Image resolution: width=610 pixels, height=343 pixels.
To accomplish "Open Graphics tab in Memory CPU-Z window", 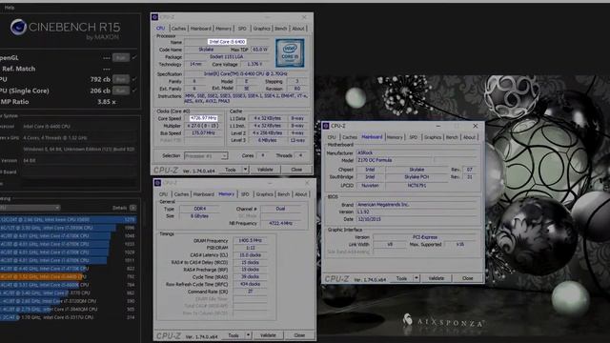I will (265, 194).
